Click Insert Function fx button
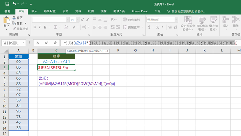 pyautogui.click(x=55, y=43)
